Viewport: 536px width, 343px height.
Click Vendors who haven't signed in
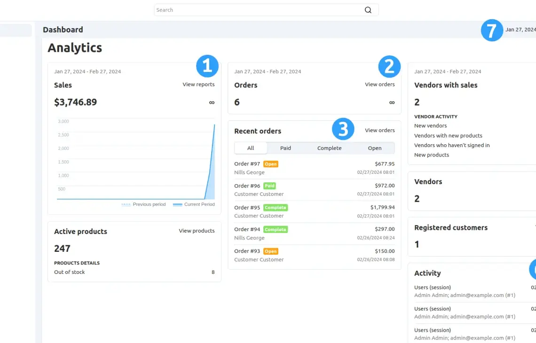(x=452, y=145)
